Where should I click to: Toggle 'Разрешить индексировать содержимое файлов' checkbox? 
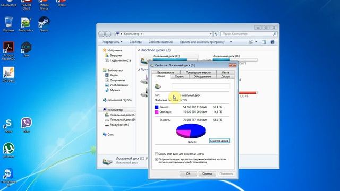click(x=156, y=159)
